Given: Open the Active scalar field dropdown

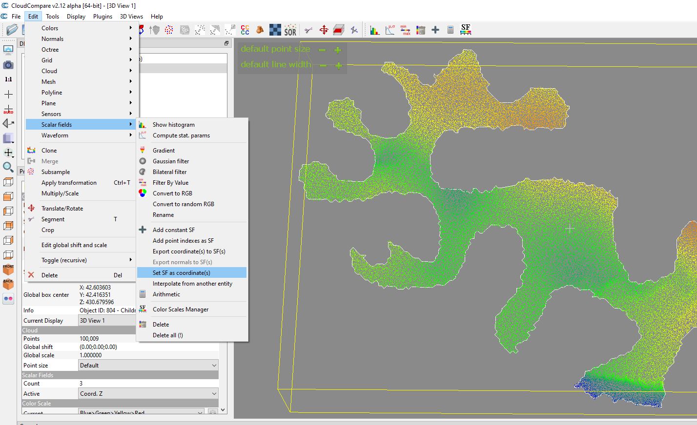Looking at the screenshot, I should 148,394.
